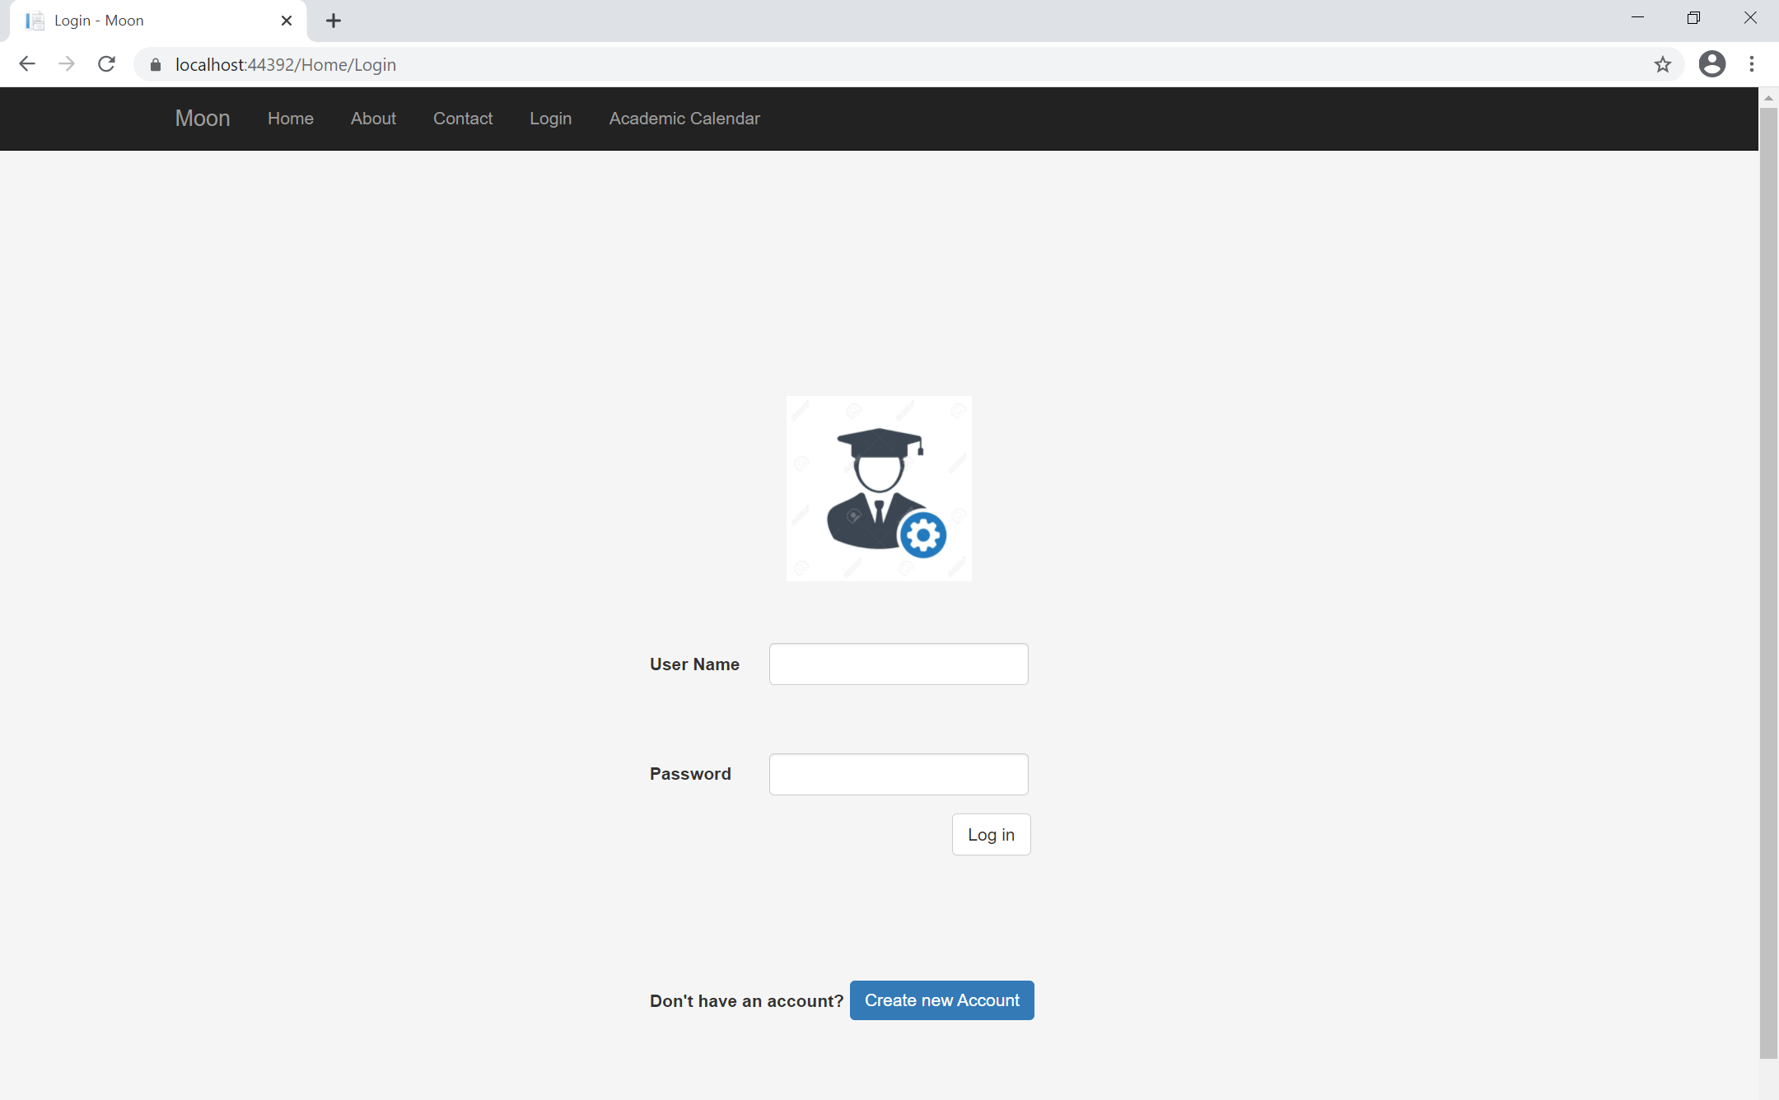Open a new tab with the plus icon
This screenshot has height=1100, width=1779.
334,21
